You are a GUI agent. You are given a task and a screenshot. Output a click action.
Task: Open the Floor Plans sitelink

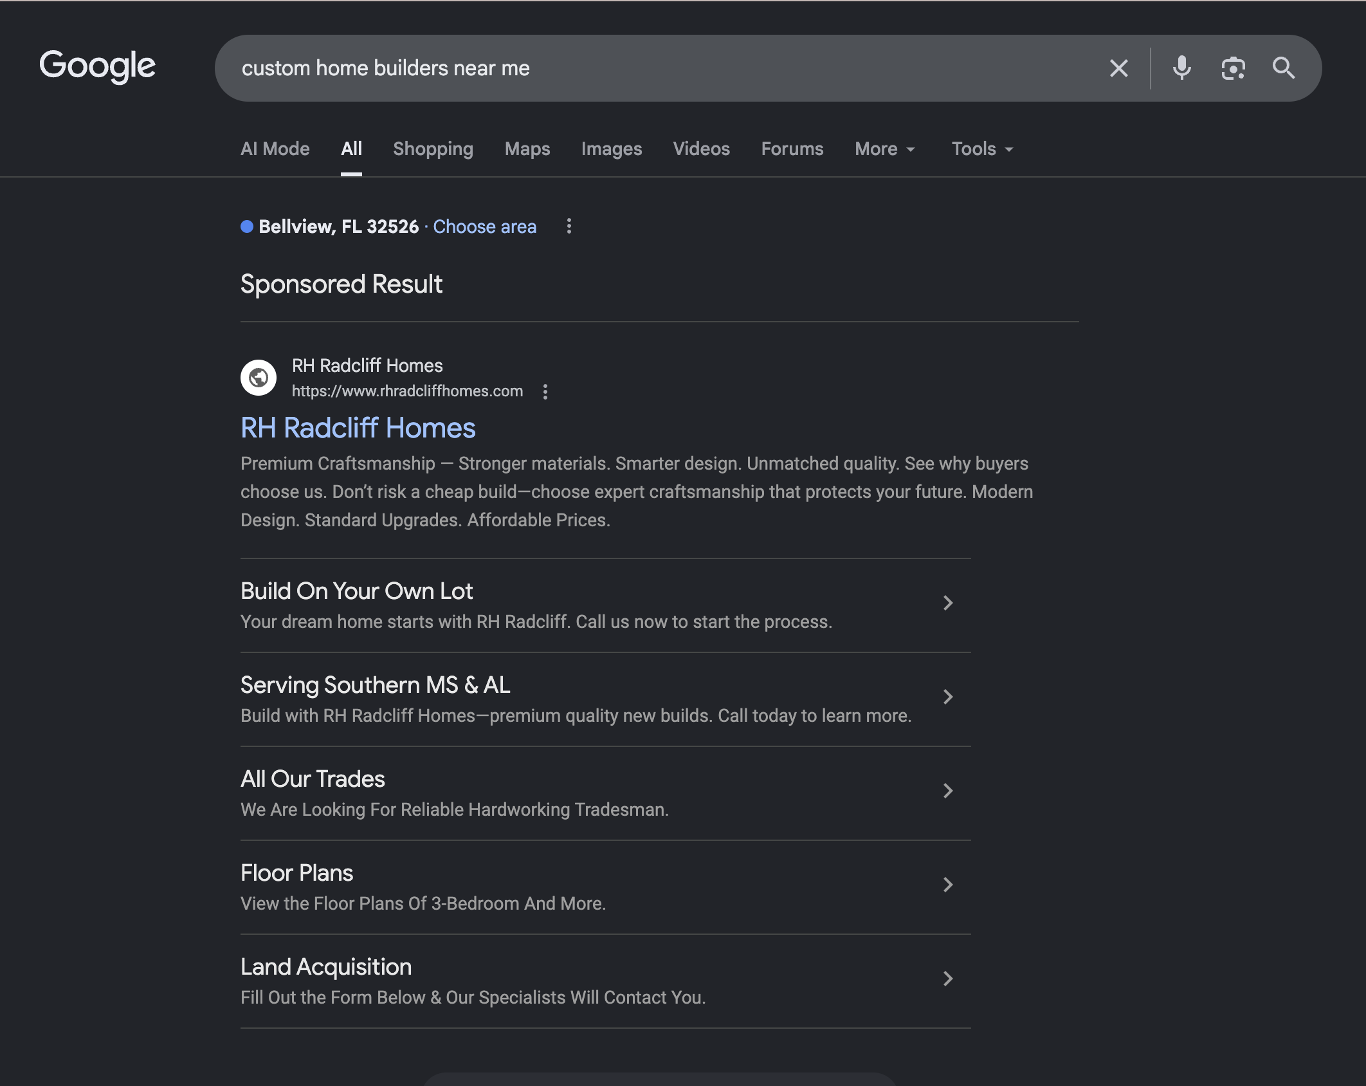point(297,873)
